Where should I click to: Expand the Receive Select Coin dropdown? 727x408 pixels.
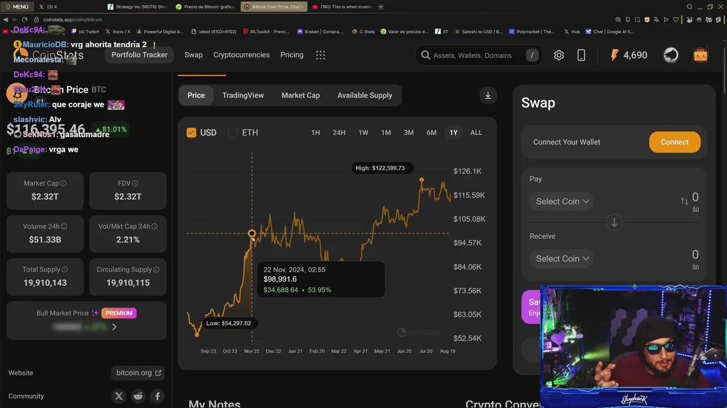point(562,258)
